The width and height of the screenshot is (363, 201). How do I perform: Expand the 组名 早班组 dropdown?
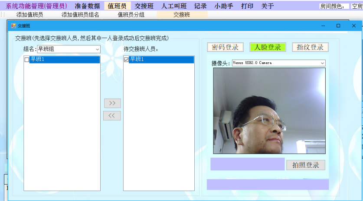click(98, 49)
